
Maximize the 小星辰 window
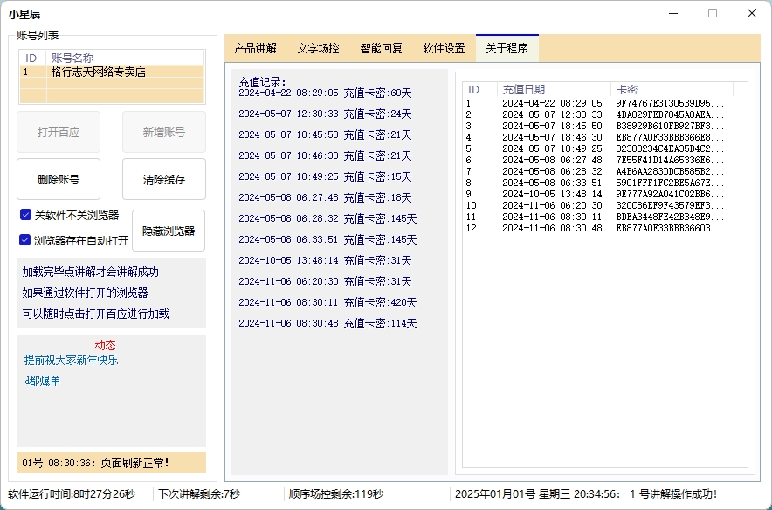click(x=713, y=13)
